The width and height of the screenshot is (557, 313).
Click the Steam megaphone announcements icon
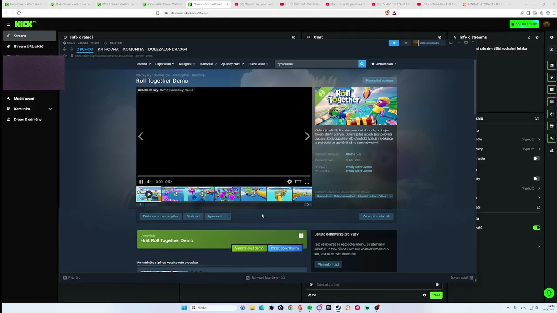(x=393, y=43)
